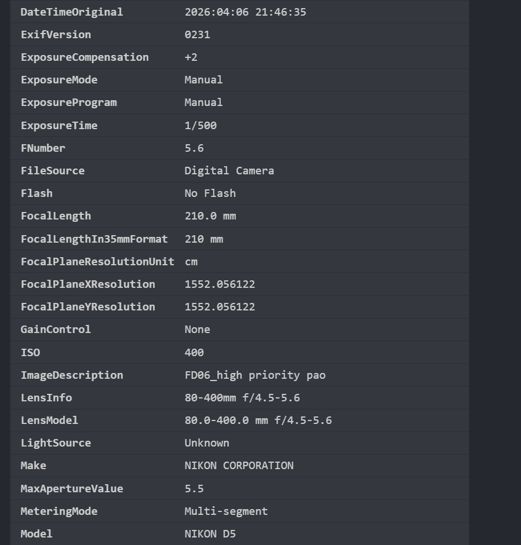
Task: Select the ExposureProgram label
Action: point(68,103)
